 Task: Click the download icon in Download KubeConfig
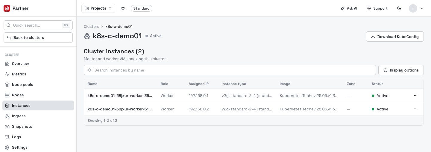click(x=373, y=37)
